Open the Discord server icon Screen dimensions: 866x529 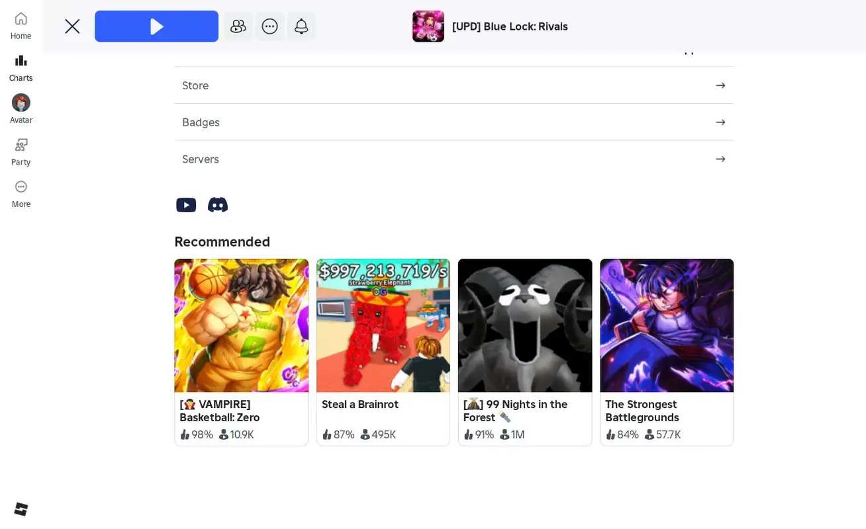(x=218, y=205)
